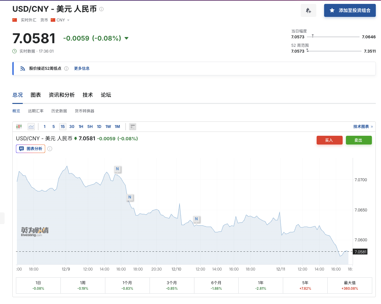Expand 技术图表 link arrow
Viewport: 381px width, 304px height.
coord(372,127)
